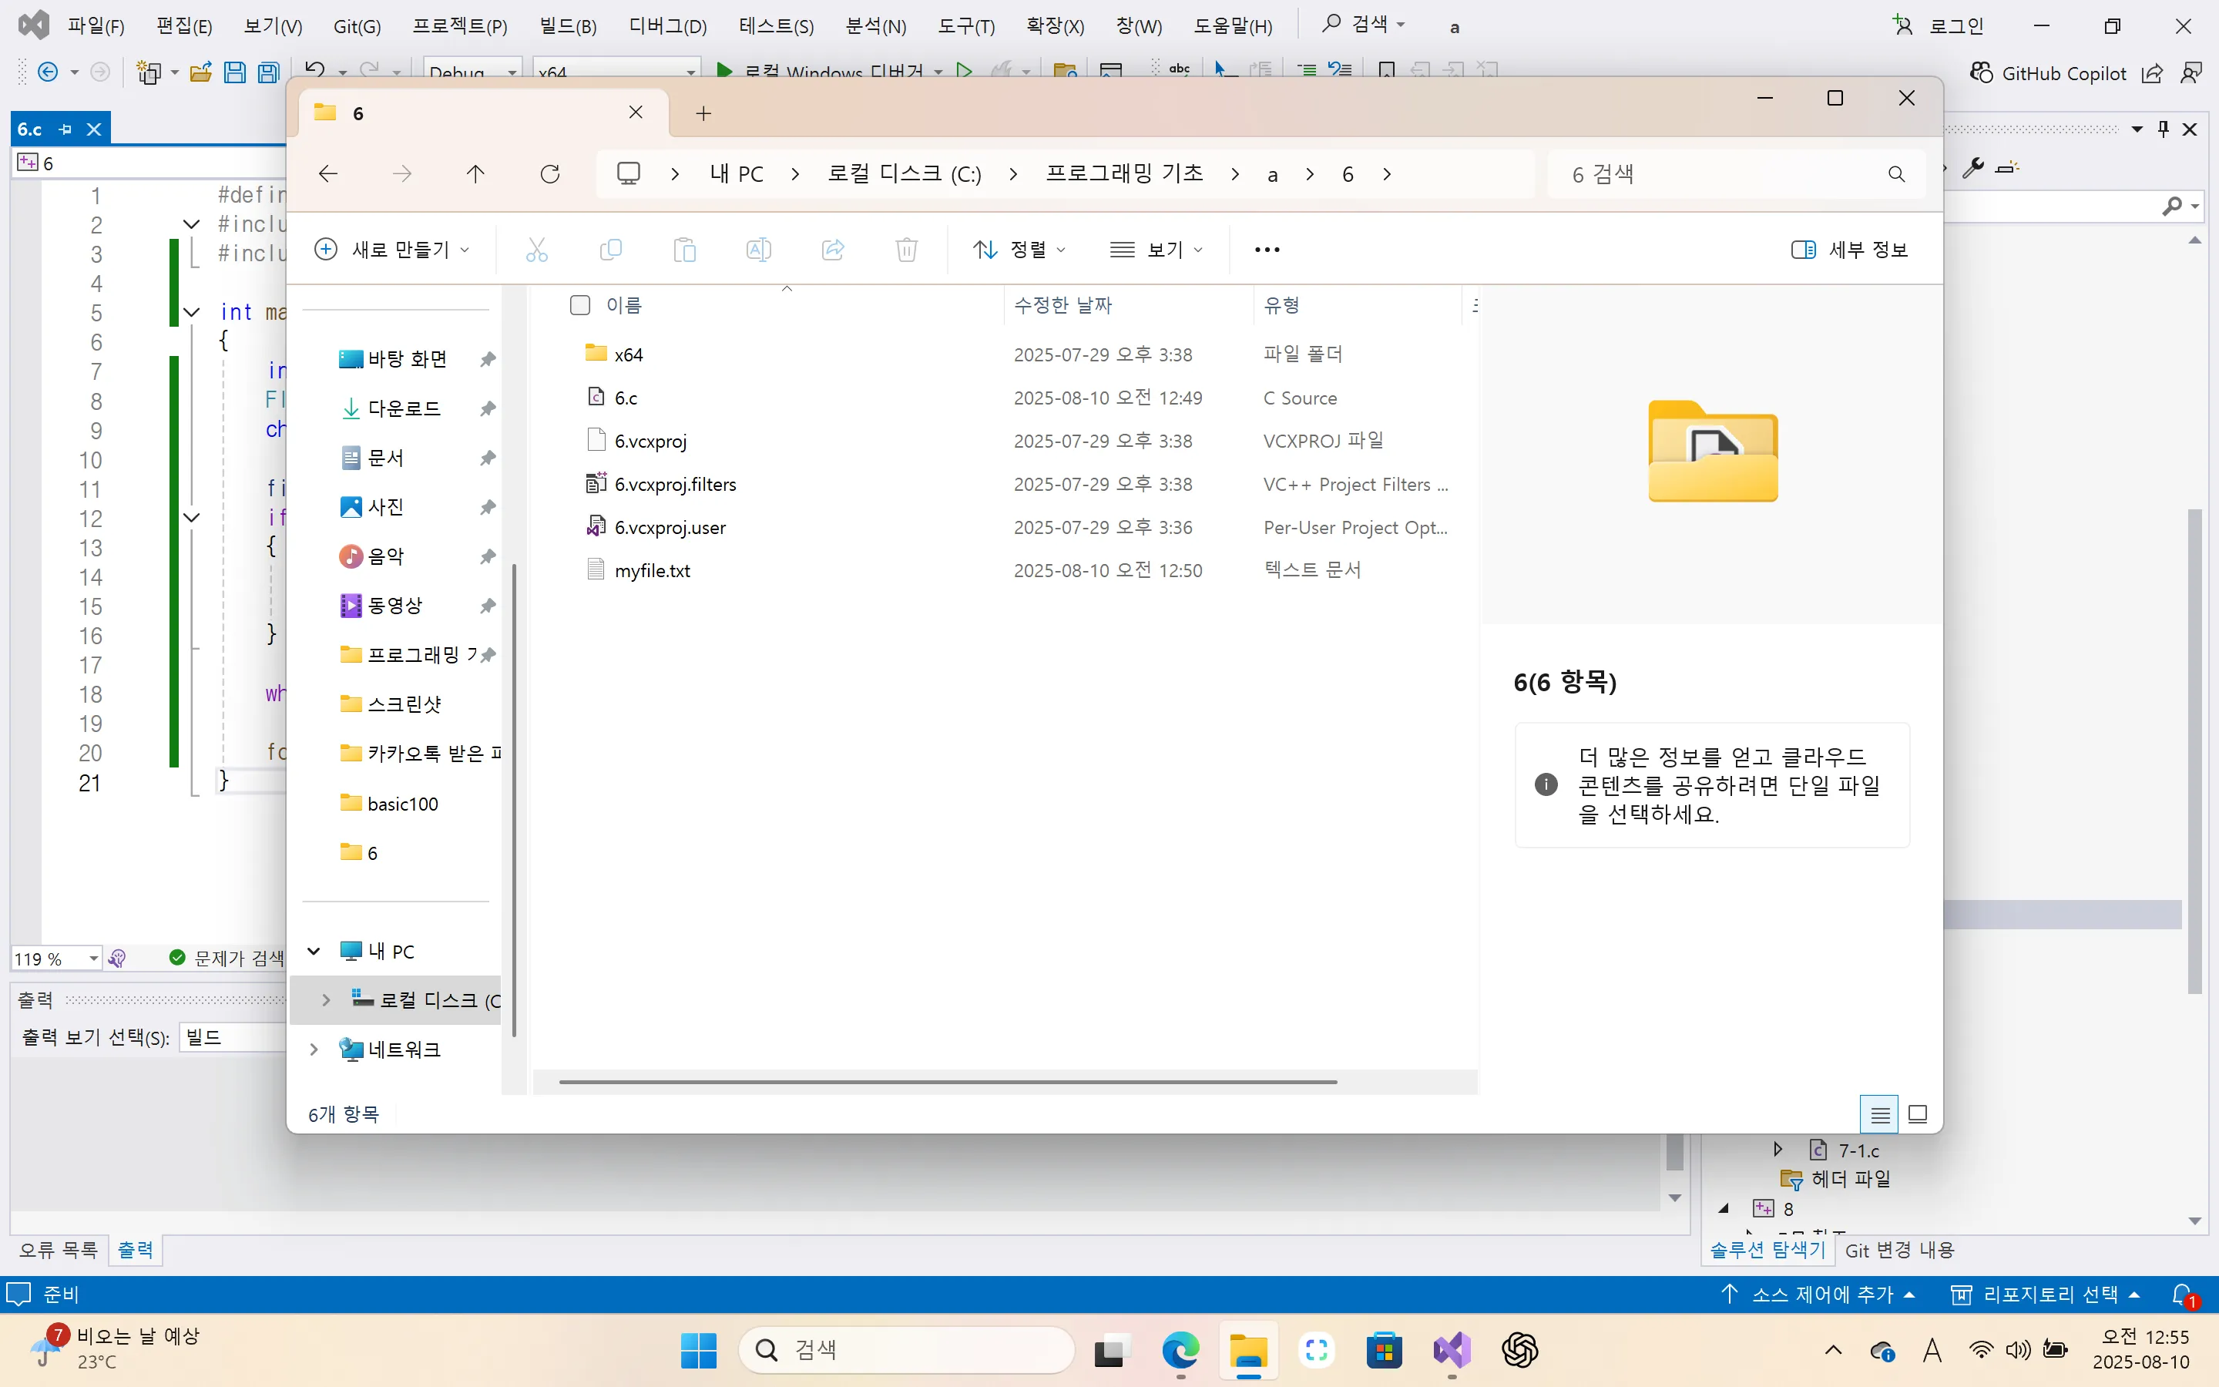
Task: Click Undo arrow in Visual Studio toolbar
Action: 314,71
